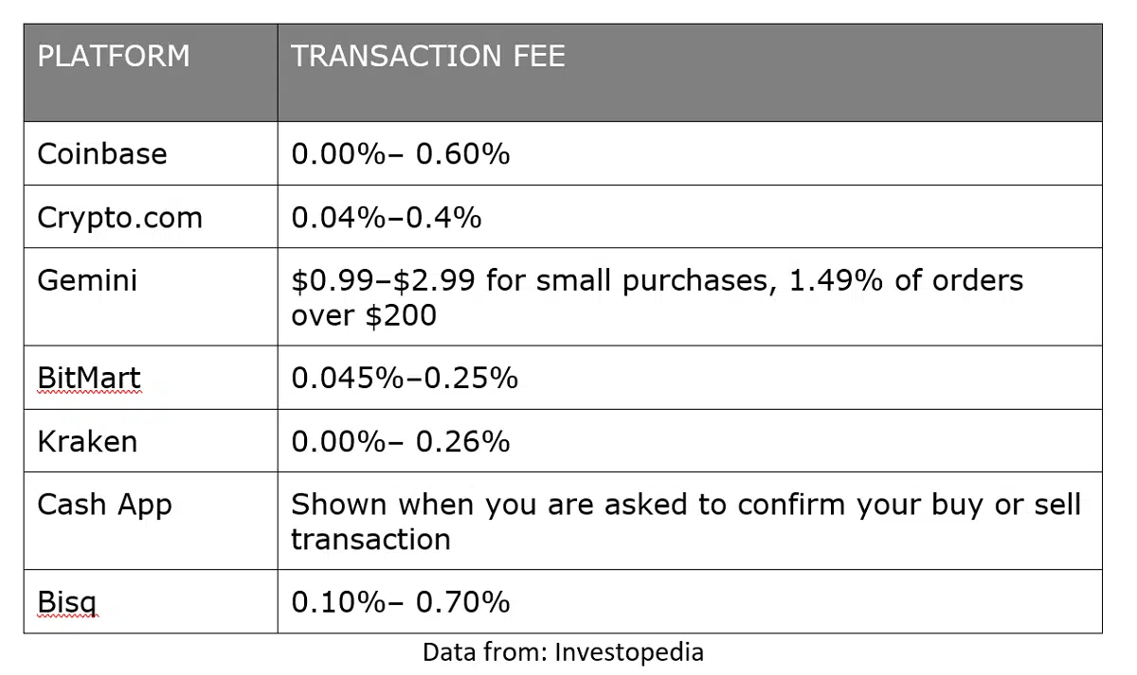1137x675 pixels.
Task: Click the TRANSACTION FEE column header
Action: pyautogui.click(x=427, y=56)
